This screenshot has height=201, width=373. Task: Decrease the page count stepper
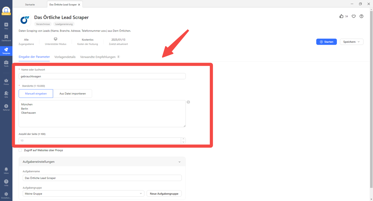coord(183,142)
